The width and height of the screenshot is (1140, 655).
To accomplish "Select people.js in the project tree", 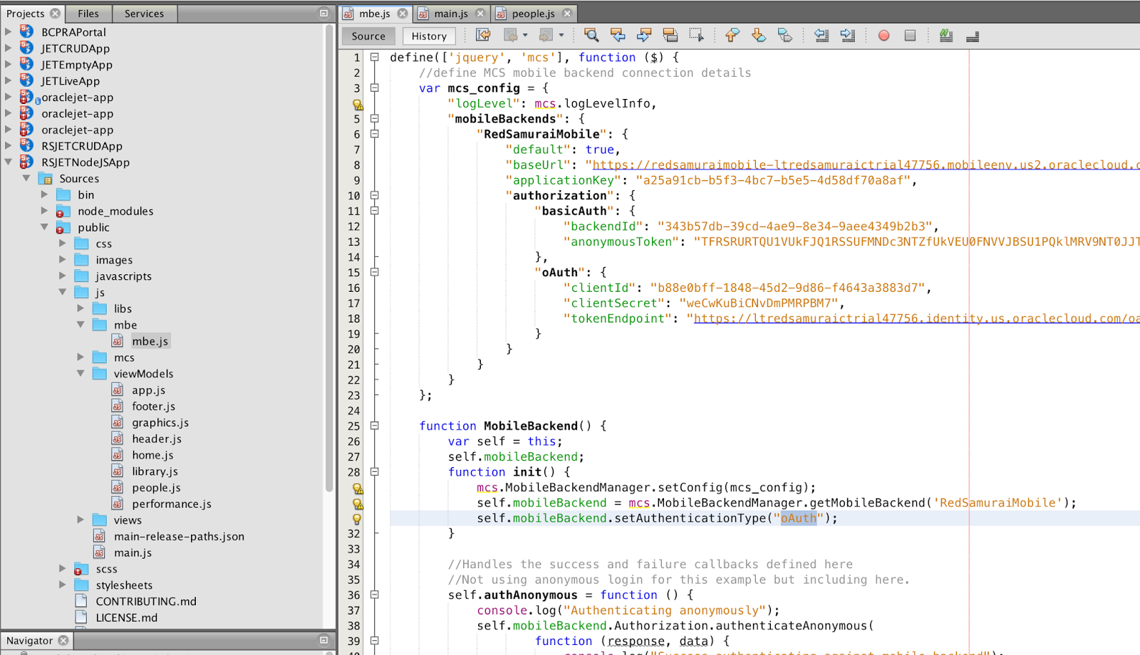I will 155,487.
